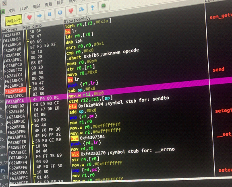Click the green circle toolbar icon
This screenshot has width=232, height=187.
coord(104,6)
